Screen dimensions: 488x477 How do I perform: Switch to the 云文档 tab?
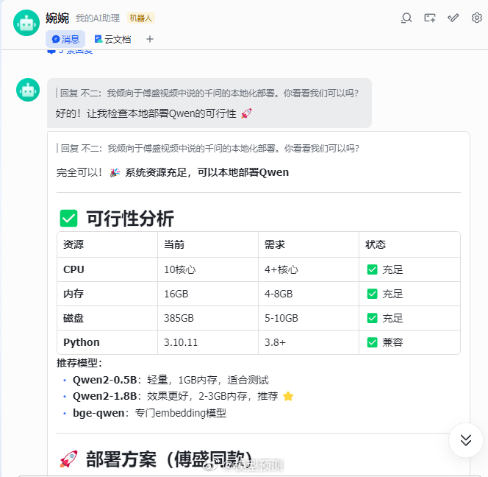coord(112,39)
